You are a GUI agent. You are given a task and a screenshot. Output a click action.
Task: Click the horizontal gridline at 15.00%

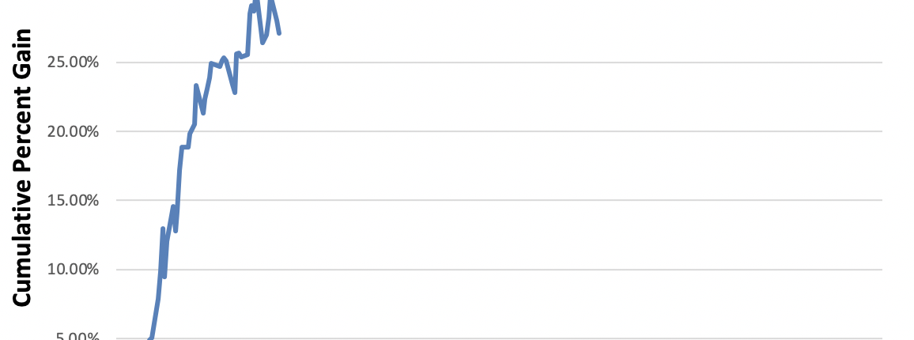(x=553, y=200)
